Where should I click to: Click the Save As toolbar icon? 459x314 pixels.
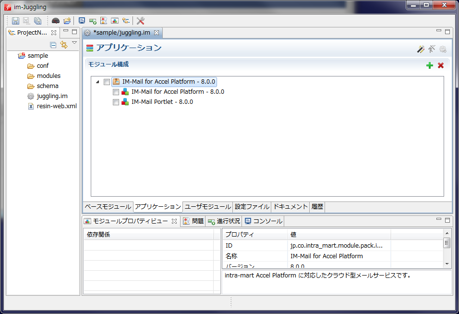pos(26,21)
